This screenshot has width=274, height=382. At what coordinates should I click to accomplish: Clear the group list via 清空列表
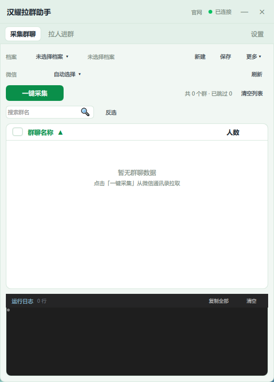[x=252, y=94]
